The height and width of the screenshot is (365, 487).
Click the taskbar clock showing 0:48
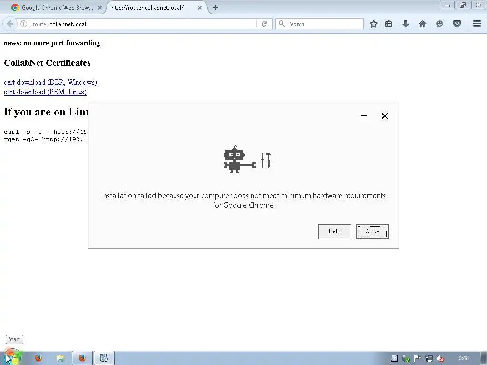point(463,358)
